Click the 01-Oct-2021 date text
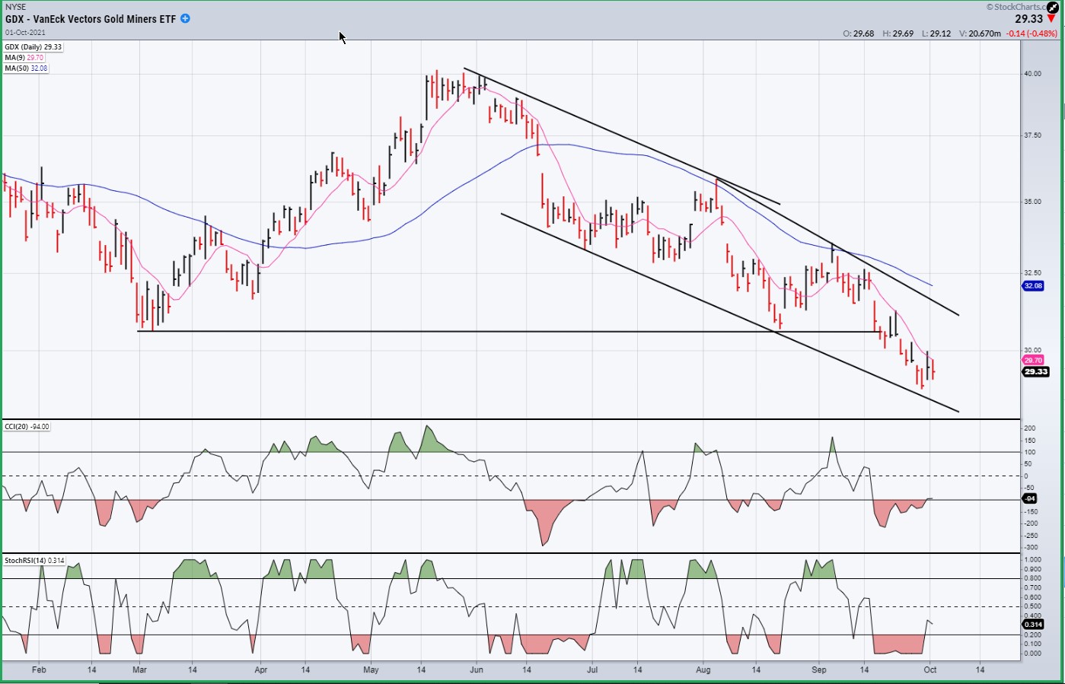The height and width of the screenshot is (684, 1065). (25, 33)
